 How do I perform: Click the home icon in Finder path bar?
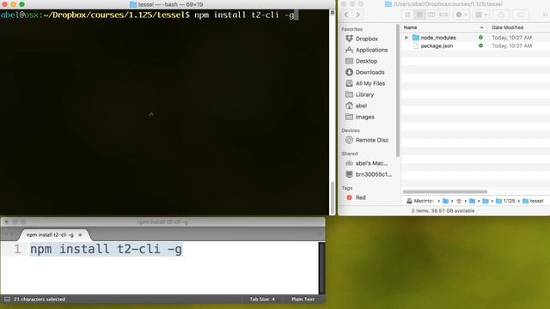(x=458, y=201)
